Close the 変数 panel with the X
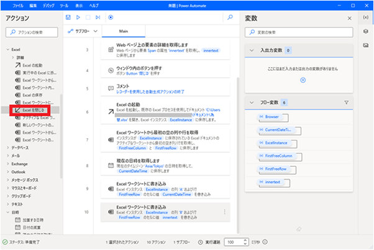The height and width of the screenshot is (250, 374). coord(349,18)
